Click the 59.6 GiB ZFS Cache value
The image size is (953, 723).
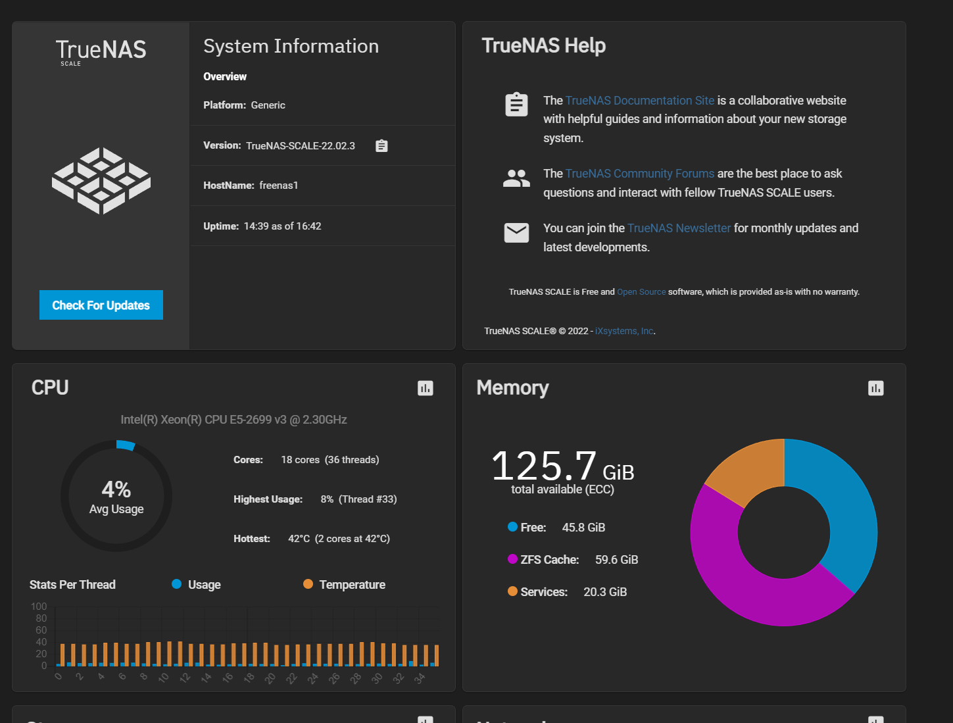click(x=617, y=560)
